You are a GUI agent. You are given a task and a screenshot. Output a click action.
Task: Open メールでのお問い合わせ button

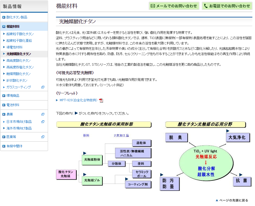coord(174,6)
